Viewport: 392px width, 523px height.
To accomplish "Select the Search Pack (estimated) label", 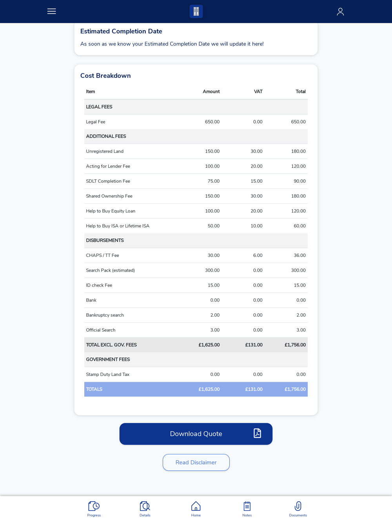I will [111, 271].
